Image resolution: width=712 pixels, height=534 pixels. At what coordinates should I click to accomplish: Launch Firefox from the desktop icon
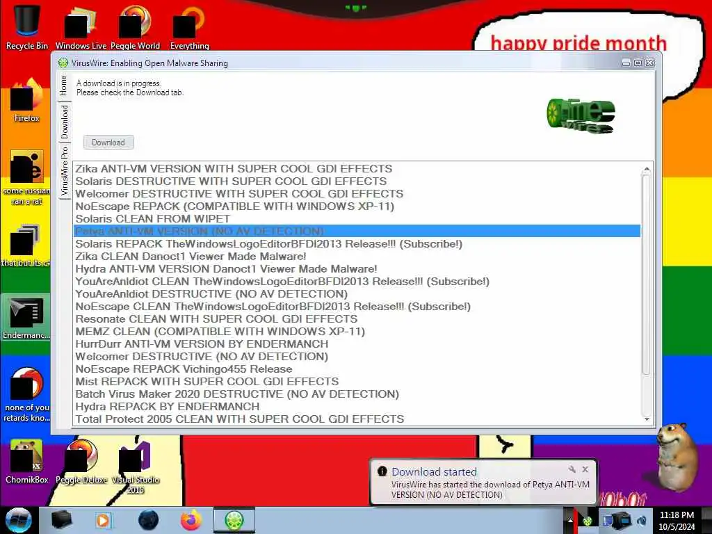coord(27,100)
